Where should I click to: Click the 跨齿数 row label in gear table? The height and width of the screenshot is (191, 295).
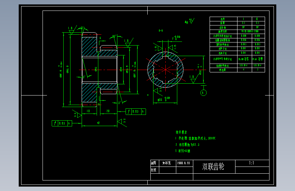tap(223, 70)
